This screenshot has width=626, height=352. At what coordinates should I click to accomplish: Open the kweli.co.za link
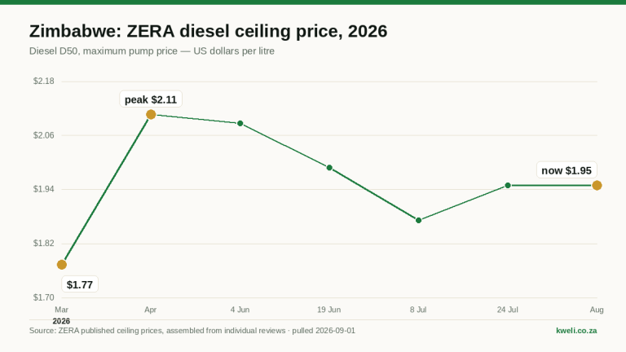(576, 331)
